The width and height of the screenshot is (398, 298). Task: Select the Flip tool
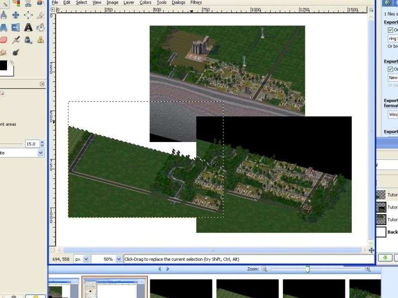tap(16, 27)
